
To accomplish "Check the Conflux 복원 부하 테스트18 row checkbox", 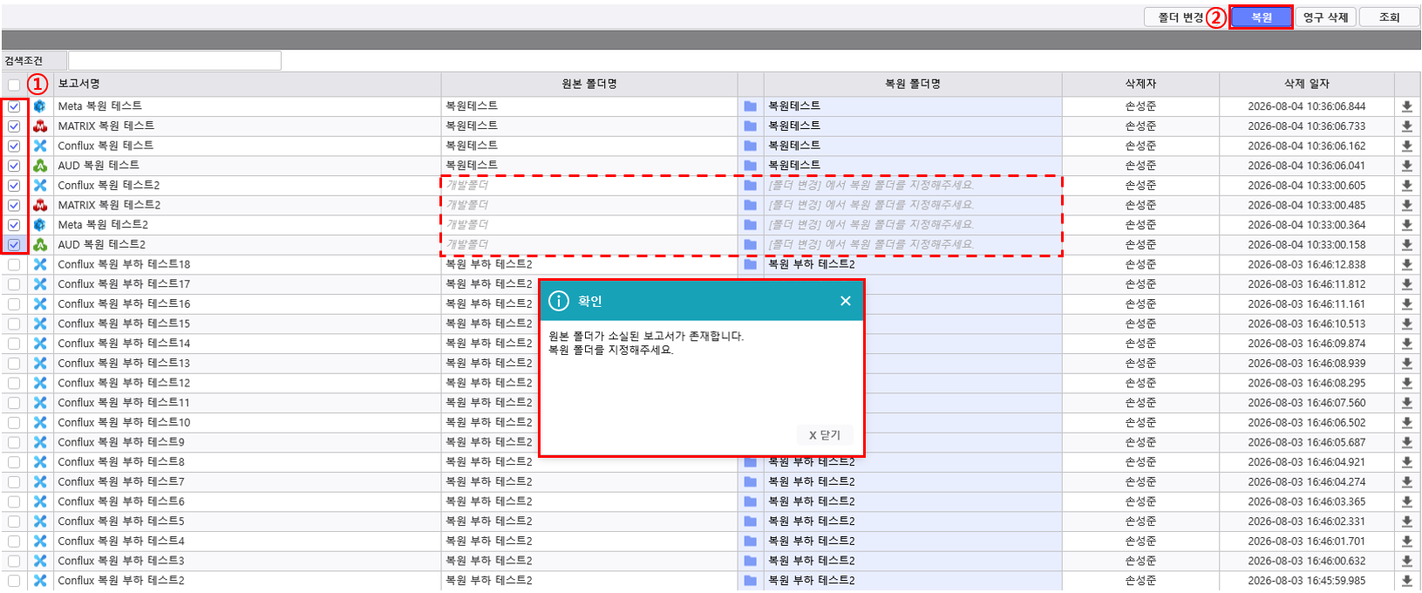I will coord(14,264).
